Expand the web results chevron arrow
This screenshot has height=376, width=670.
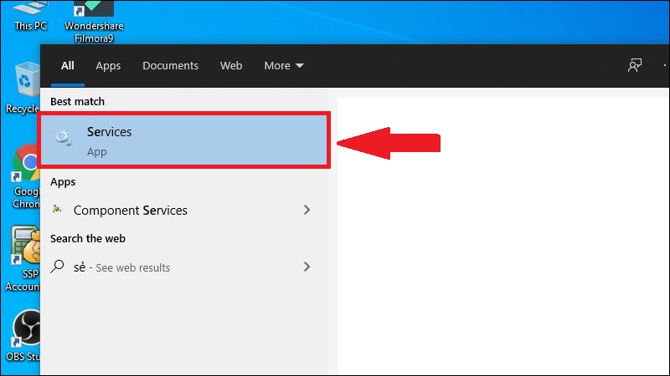[x=307, y=267]
